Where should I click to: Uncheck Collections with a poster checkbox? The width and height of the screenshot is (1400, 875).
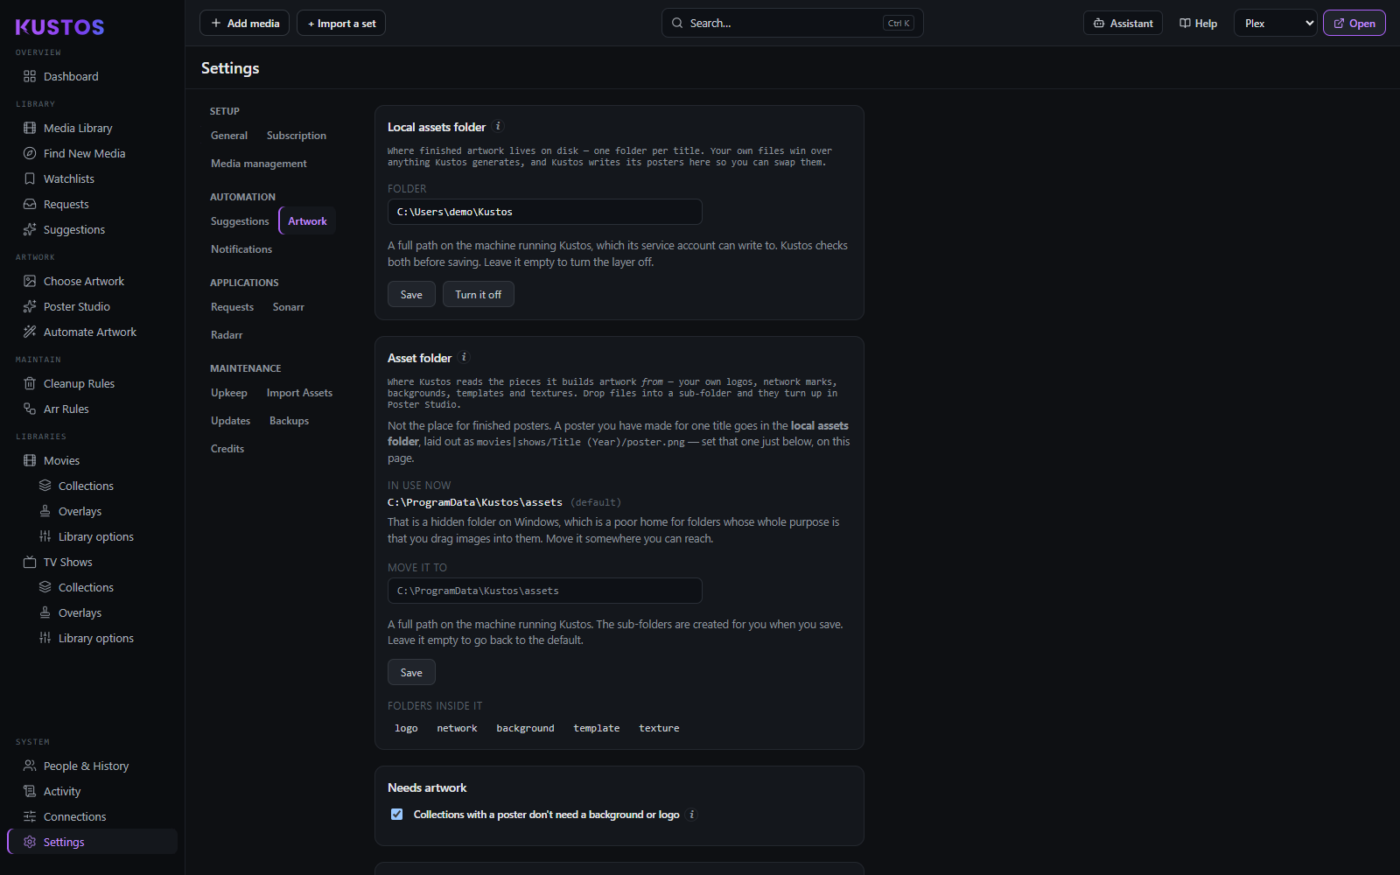tap(397, 815)
